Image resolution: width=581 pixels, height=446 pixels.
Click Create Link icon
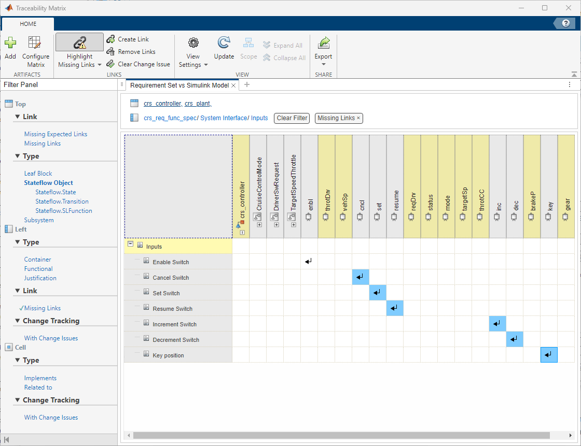pyautogui.click(x=110, y=39)
